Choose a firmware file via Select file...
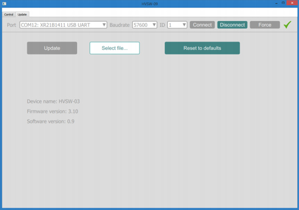This screenshot has height=210, width=299. coord(115,48)
